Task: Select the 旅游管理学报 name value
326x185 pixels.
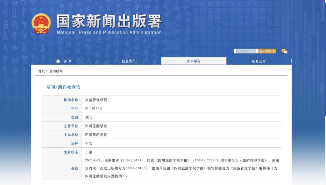Action: (x=96, y=100)
